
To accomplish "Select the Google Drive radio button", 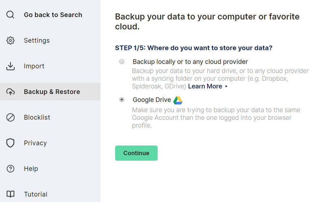I will click(122, 100).
